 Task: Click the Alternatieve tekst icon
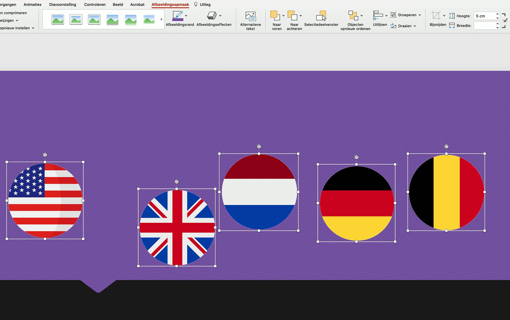tap(250, 16)
